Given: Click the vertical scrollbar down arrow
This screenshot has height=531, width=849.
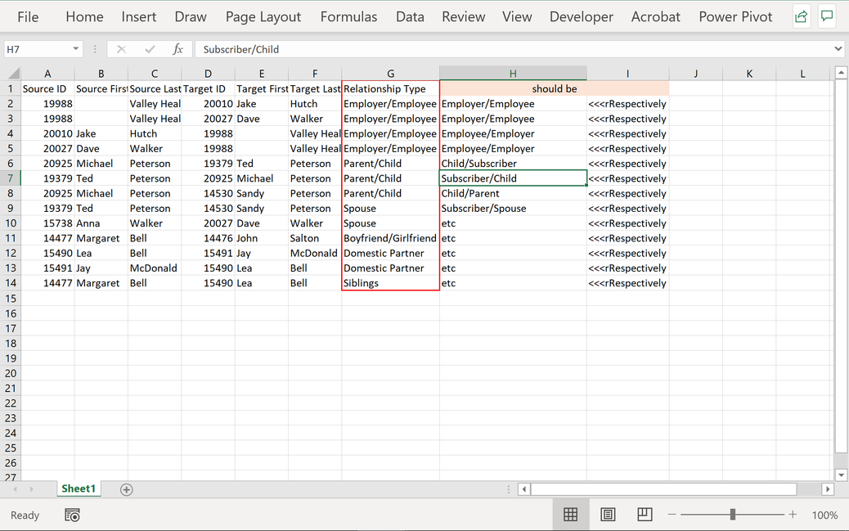Looking at the screenshot, I should [x=840, y=475].
